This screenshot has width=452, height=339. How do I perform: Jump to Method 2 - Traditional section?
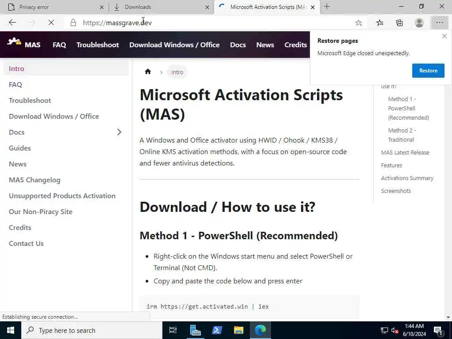[x=402, y=135]
